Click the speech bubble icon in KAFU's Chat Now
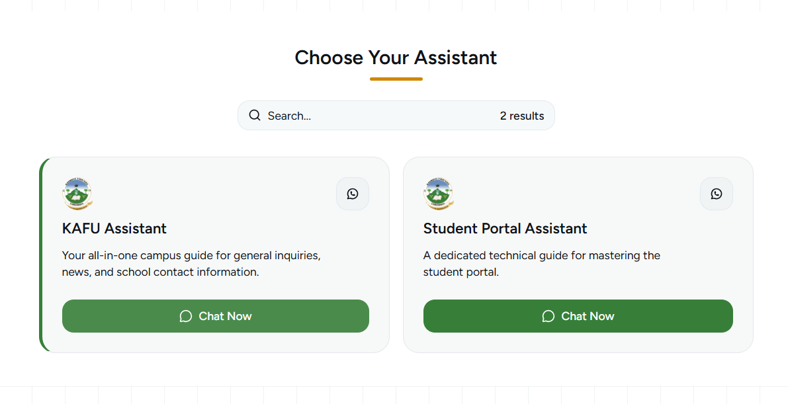This screenshot has width=788, height=404. tap(186, 316)
